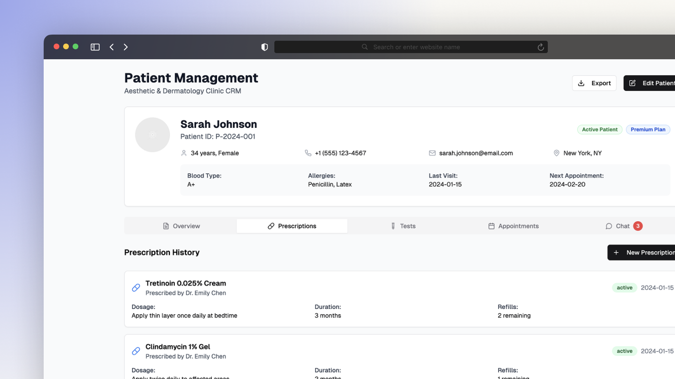The width and height of the screenshot is (675, 379).
Task: Open the Tests tab
Action: point(403,226)
